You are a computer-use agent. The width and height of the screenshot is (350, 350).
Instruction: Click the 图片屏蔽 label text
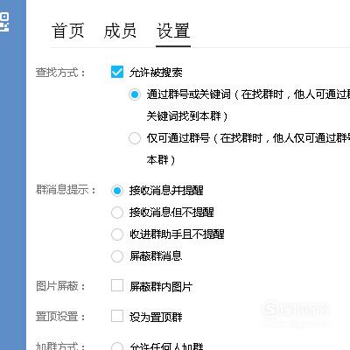pos(60,286)
